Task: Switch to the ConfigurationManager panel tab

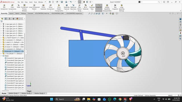Action: click(x=10, y=19)
